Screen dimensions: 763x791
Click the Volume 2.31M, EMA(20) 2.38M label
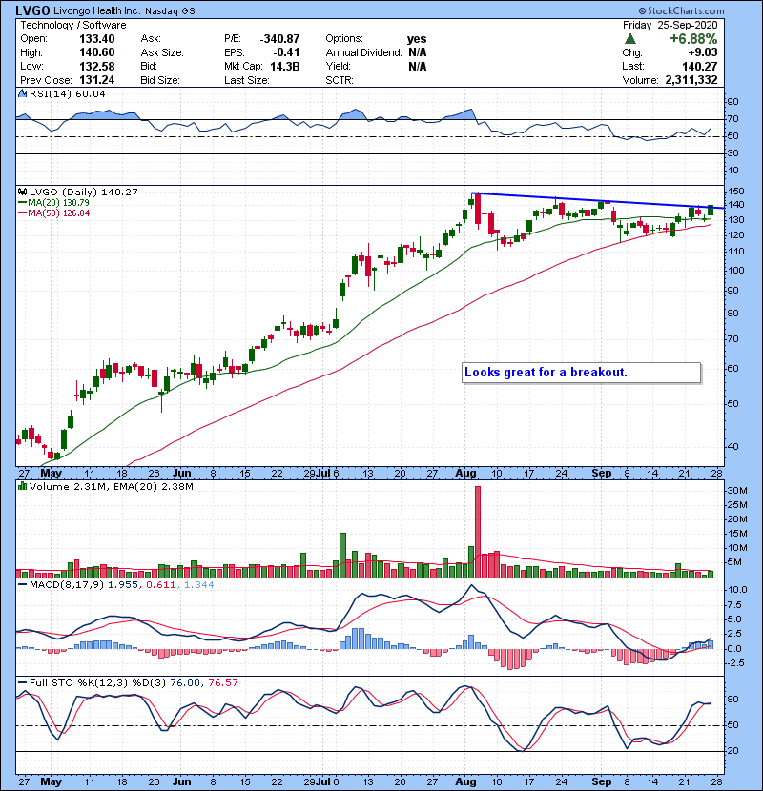tap(111, 486)
